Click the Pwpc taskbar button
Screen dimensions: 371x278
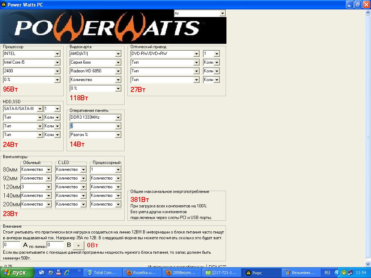pyautogui.click(x=262, y=273)
